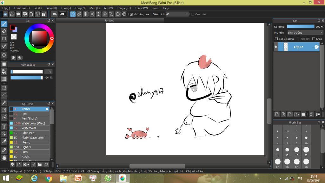Select Edge Pen brush
This screenshot has width=325, height=183.
pos(29,133)
